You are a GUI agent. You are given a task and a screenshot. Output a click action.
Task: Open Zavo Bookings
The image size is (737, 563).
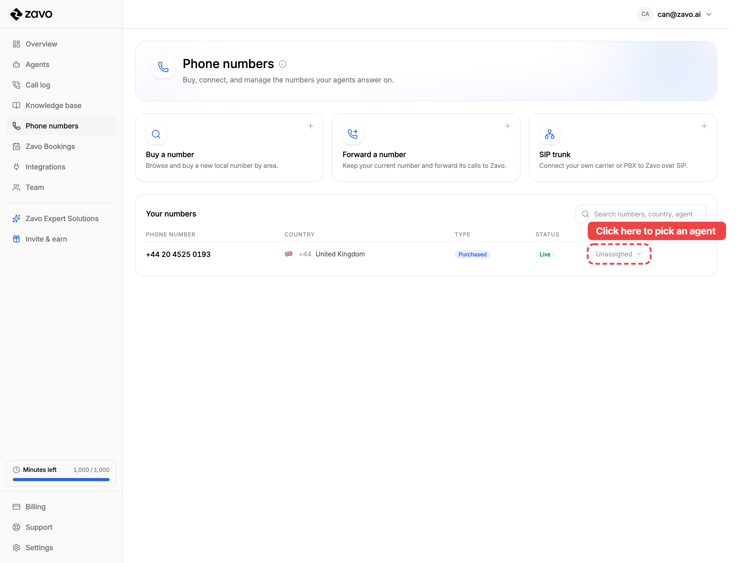pos(61,146)
